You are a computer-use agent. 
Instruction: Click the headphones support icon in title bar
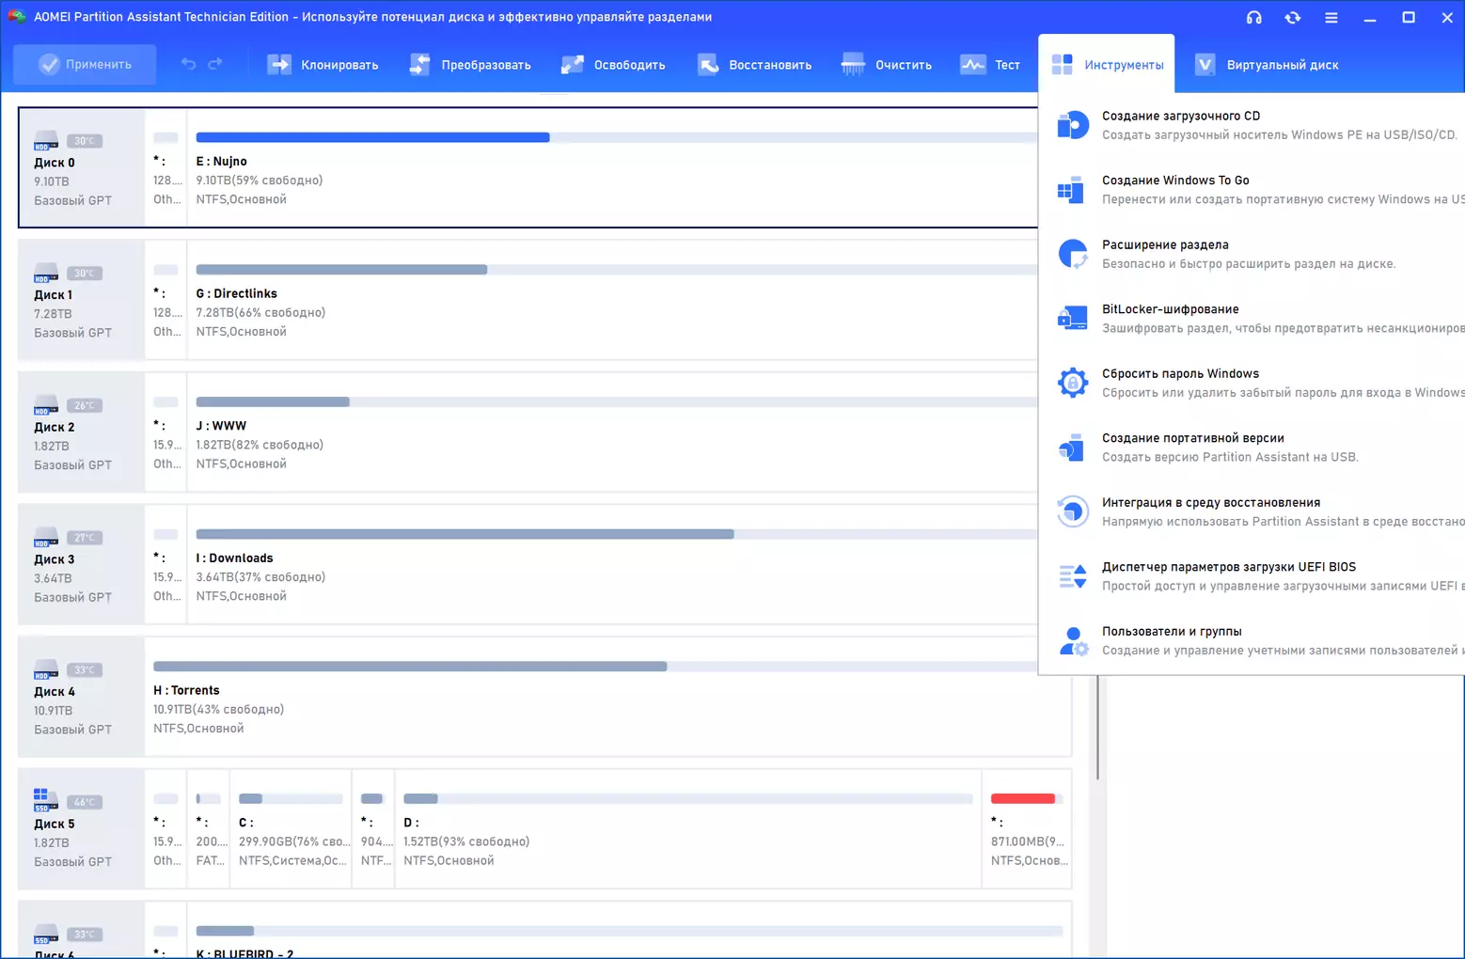pos(1253,17)
